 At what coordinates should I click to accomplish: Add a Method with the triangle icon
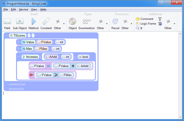pyautogui.click(x=34, y=24)
